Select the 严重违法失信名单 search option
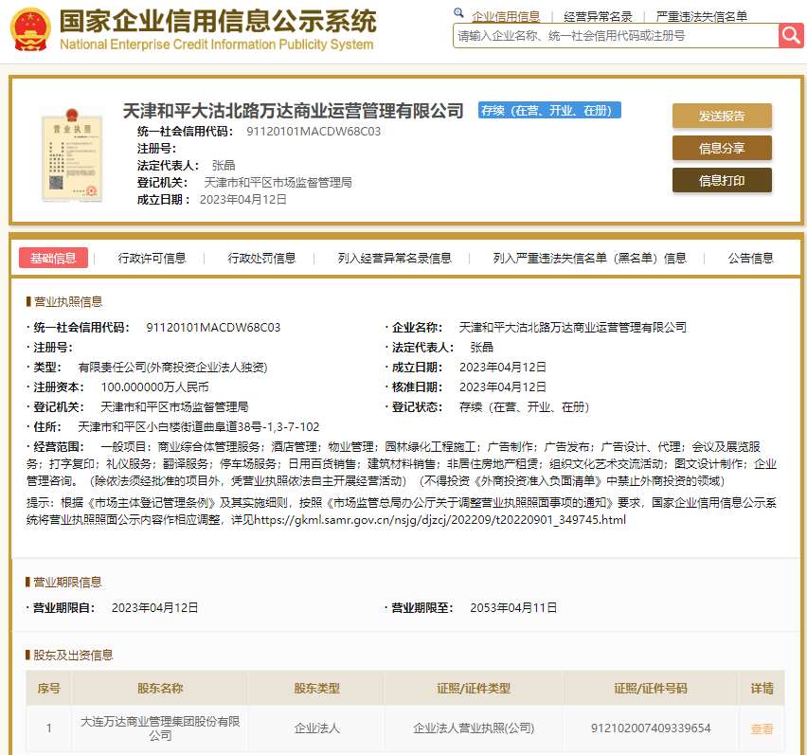Image resolution: width=807 pixels, height=755 pixels. click(702, 16)
